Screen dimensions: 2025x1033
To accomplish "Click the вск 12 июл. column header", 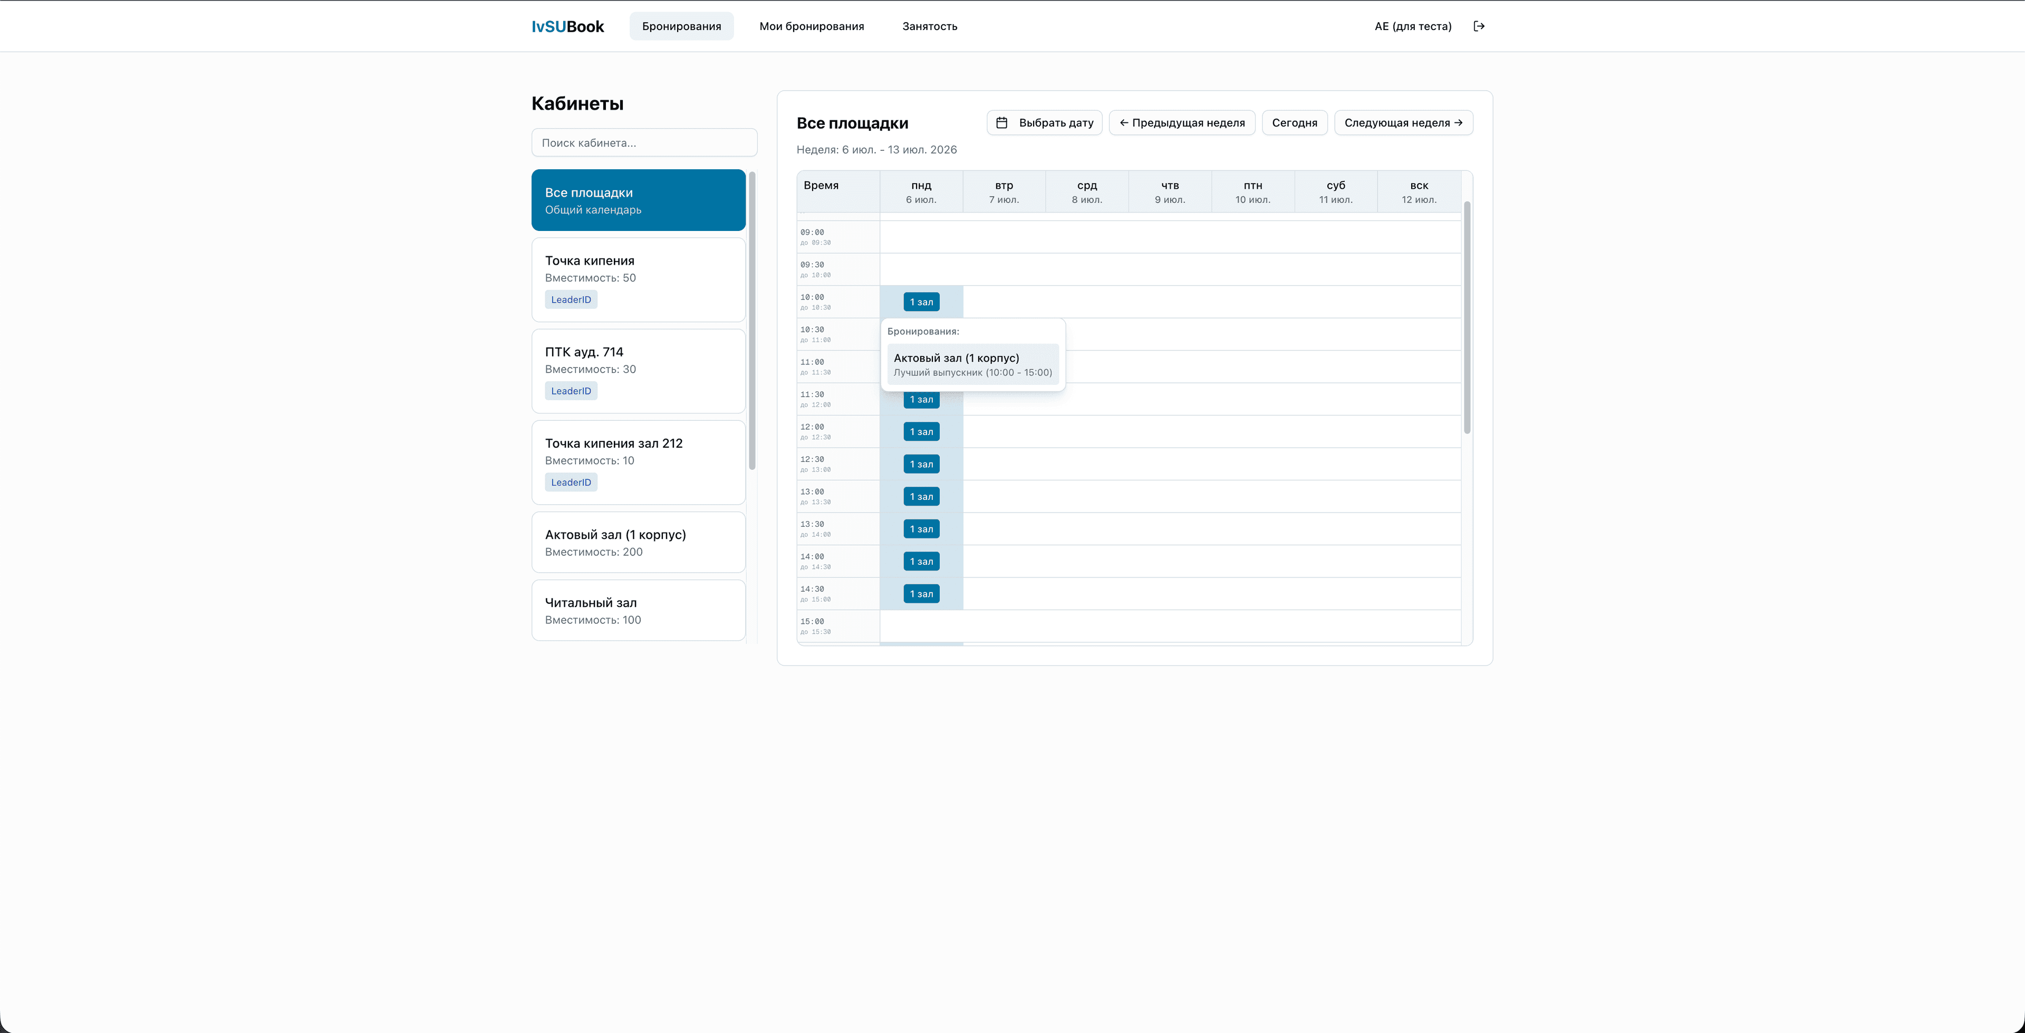I will point(1419,192).
